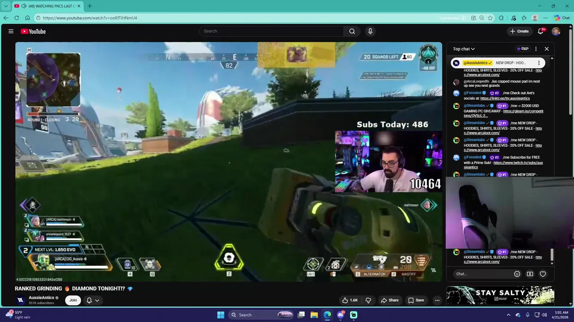Click the Join channel button
Screen dimensions: 574x322
tap(73, 300)
